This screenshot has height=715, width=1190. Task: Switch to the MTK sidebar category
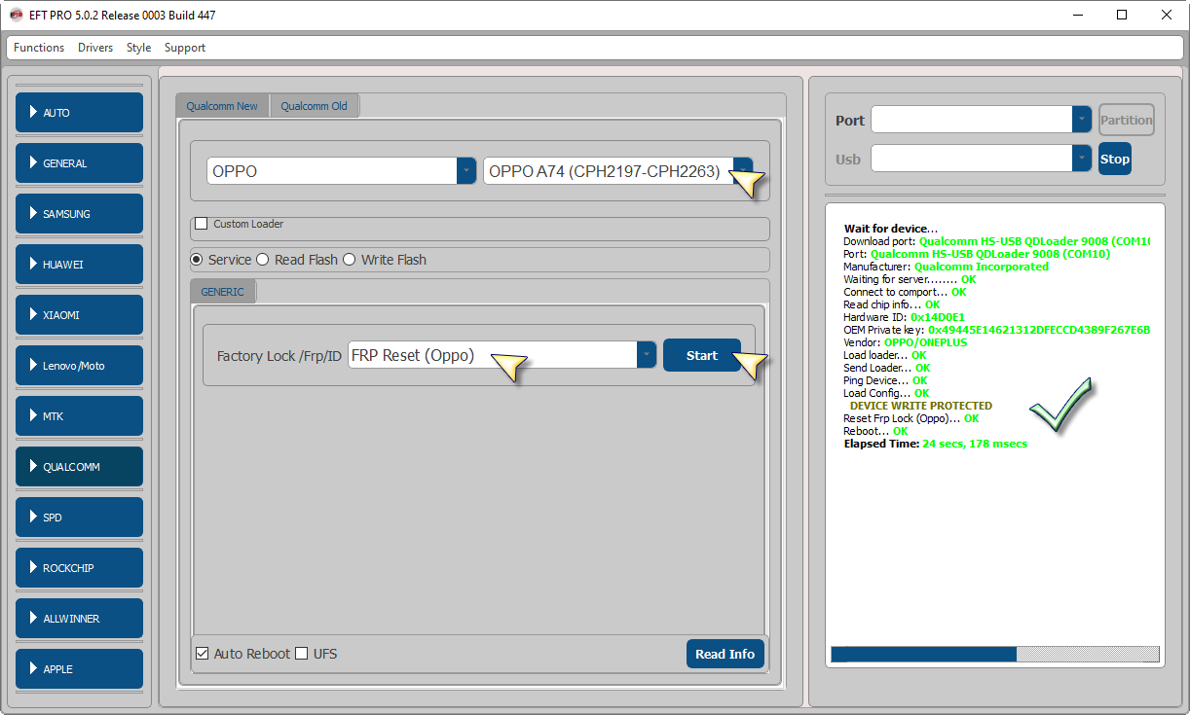point(79,416)
